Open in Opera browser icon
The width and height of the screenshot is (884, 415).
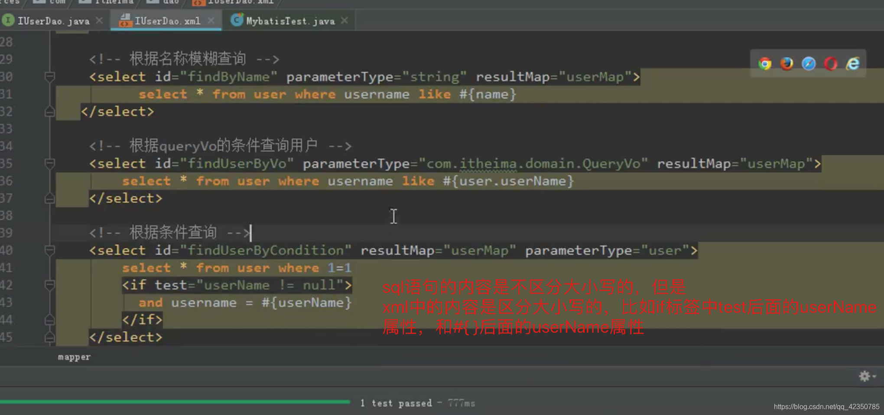831,64
